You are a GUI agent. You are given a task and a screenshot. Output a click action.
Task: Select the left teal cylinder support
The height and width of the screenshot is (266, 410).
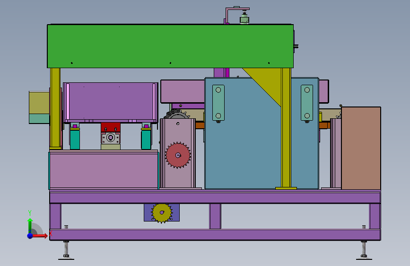[75, 140]
